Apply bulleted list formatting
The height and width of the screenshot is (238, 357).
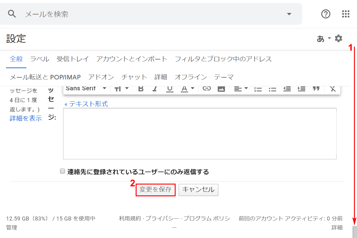[272, 89]
